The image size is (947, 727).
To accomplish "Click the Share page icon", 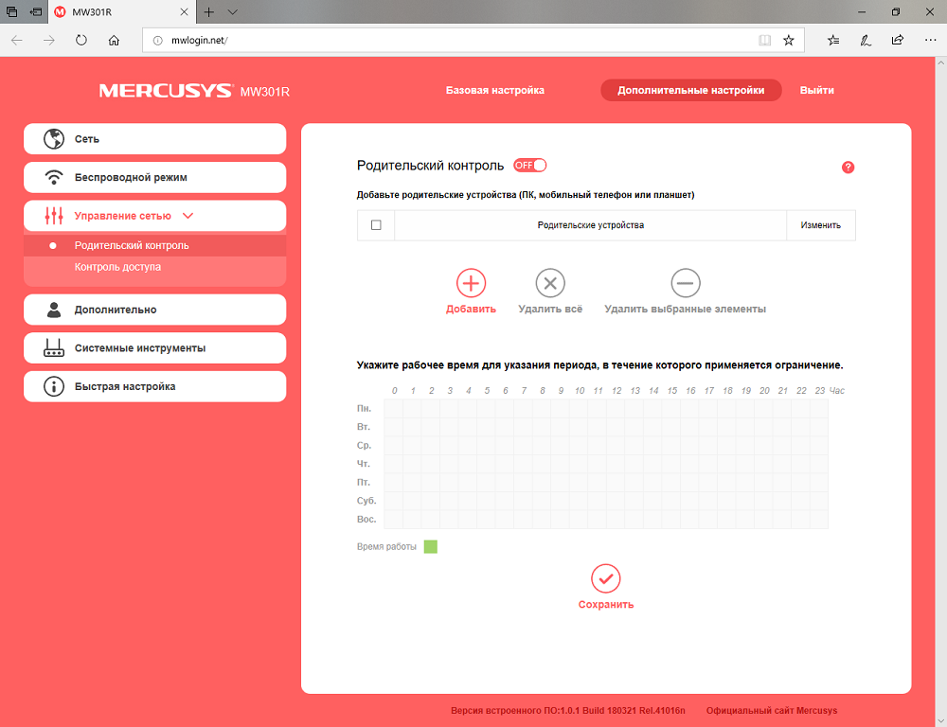I will click(x=898, y=40).
